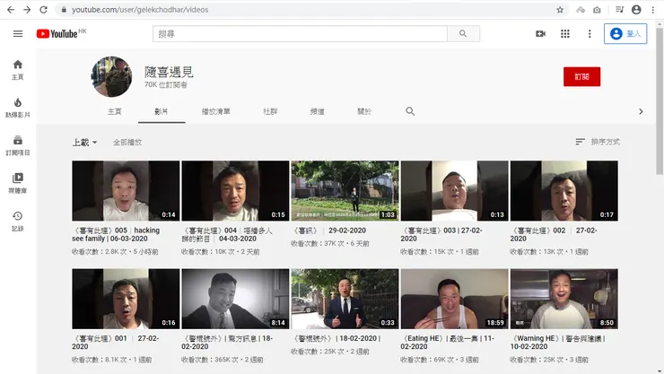The height and width of the screenshot is (374, 664).
Task: Open Home from the left sidebar
Action: click(x=18, y=70)
